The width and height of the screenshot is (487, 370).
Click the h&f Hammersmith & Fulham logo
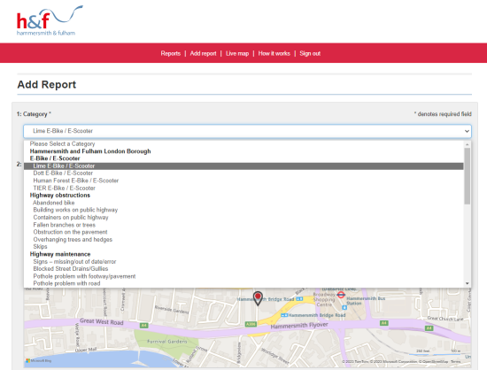50,20
